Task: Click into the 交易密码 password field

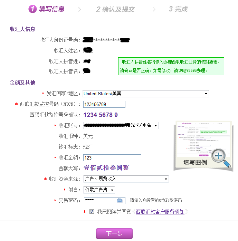Action: pyautogui.click(x=99, y=201)
